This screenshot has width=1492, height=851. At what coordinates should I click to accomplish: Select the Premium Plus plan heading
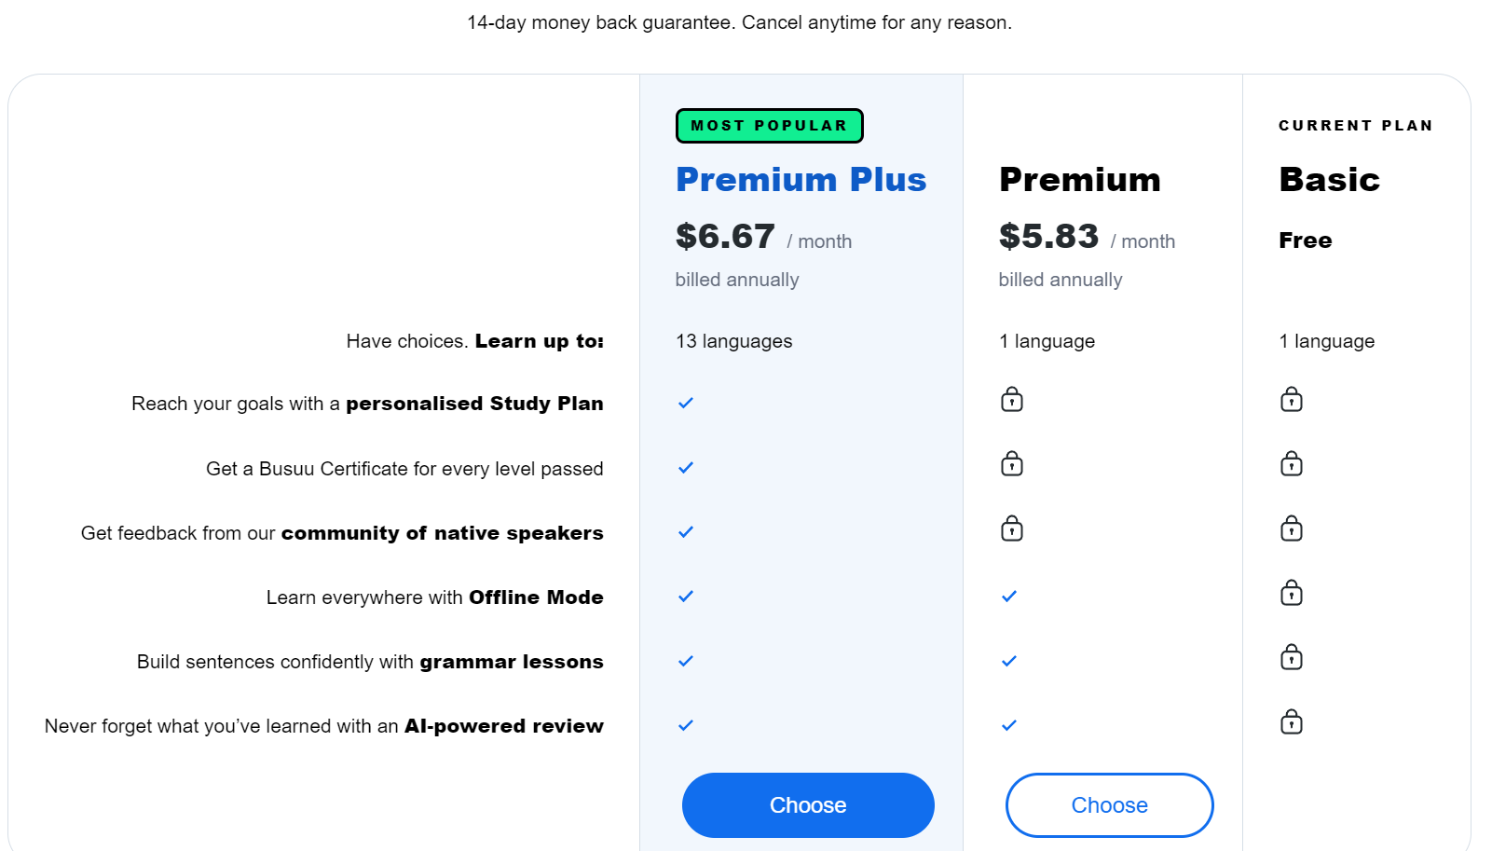(x=801, y=179)
